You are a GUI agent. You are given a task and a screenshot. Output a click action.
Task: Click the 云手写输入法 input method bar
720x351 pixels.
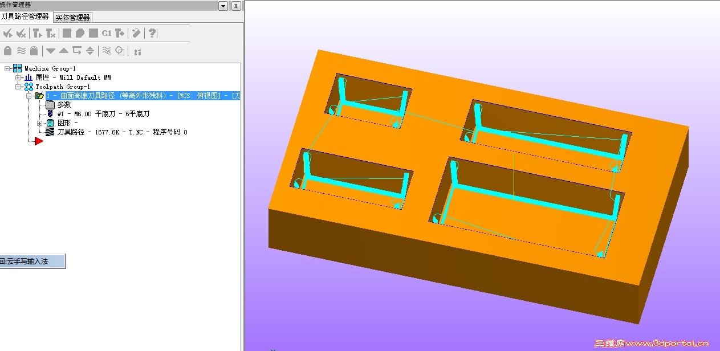32,262
